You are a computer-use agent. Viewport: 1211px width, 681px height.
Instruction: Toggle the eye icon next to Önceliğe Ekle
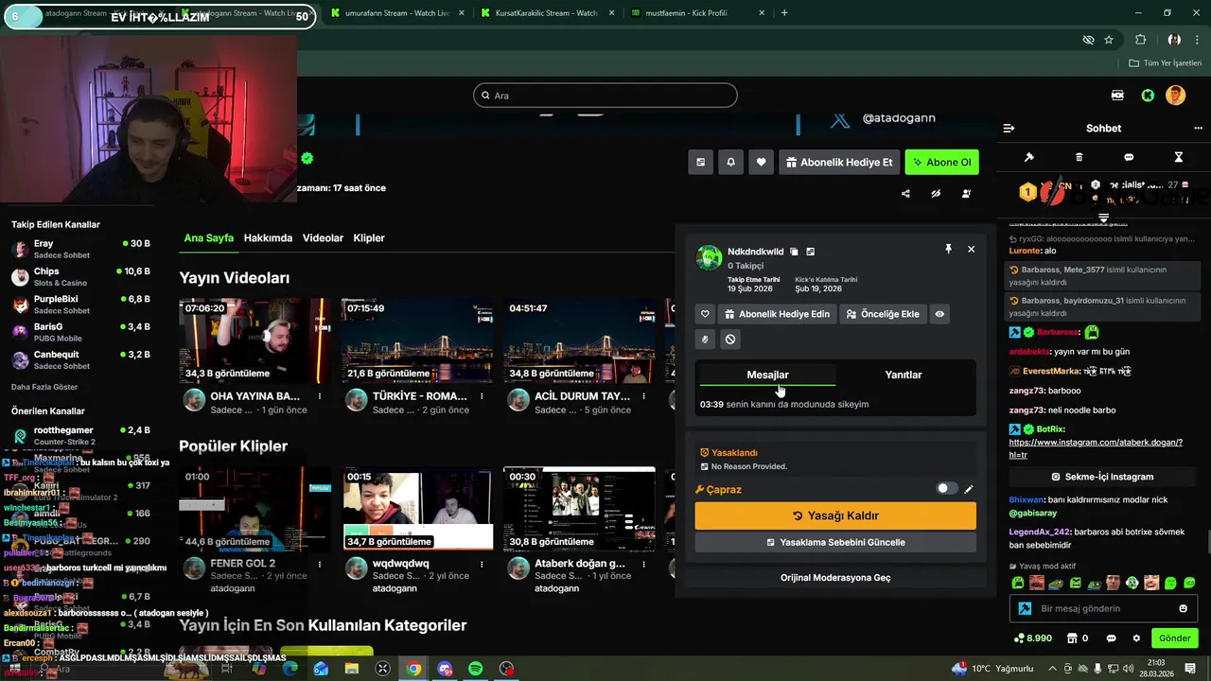(939, 314)
